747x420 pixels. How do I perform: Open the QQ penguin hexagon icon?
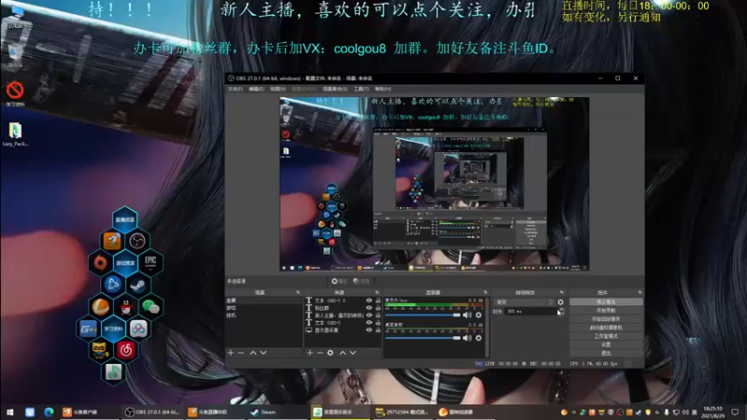click(126, 307)
